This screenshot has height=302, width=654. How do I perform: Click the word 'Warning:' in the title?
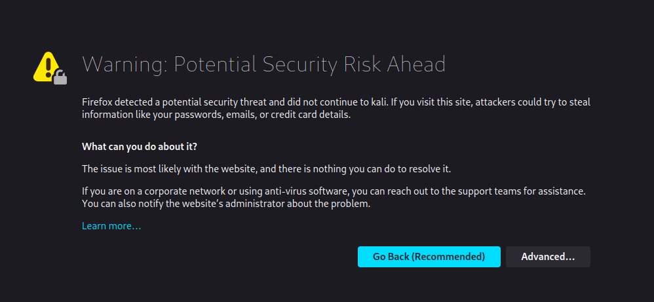point(125,64)
